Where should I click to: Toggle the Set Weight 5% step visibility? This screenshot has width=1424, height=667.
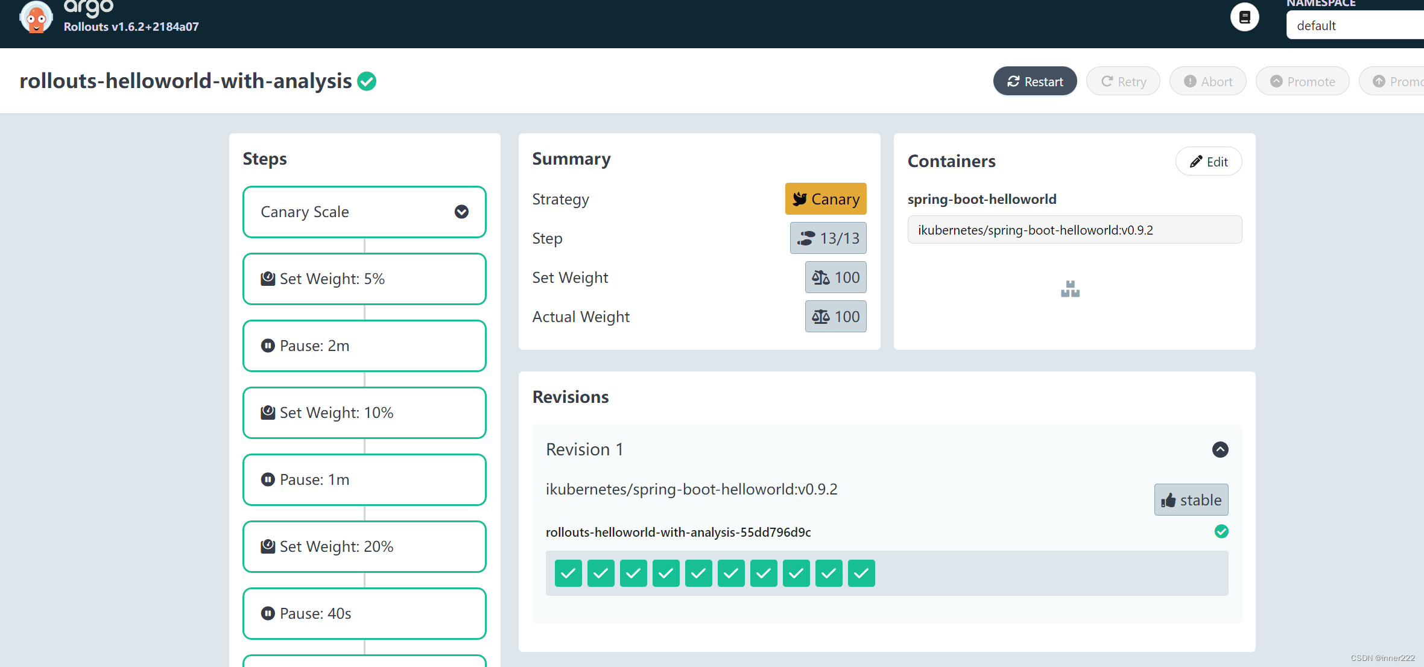[463, 210]
